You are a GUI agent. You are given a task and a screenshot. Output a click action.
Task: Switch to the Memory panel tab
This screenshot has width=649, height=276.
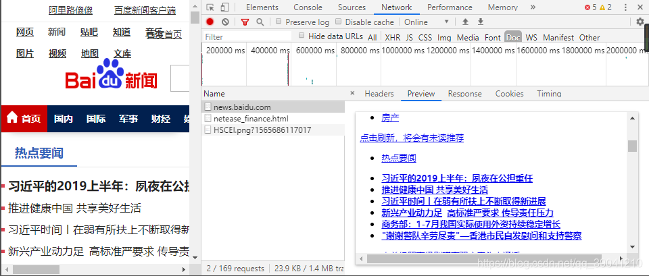(x=502, y=7)
